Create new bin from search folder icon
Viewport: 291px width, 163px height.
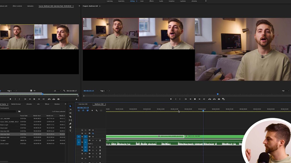(x=19, y=111)
